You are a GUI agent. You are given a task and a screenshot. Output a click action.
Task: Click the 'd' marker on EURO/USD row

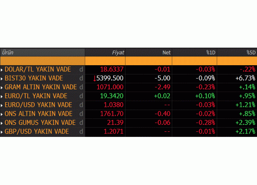(x=81, y=105)
